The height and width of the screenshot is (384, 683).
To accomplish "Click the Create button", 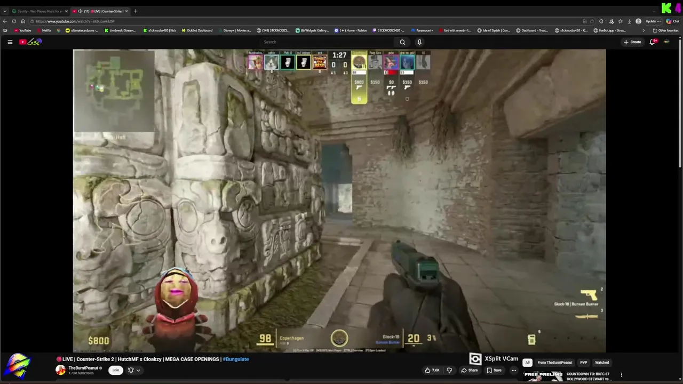I will 632,42.
